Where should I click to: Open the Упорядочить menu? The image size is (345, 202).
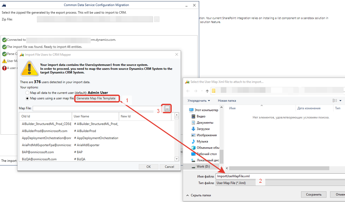tap(198, 100)
